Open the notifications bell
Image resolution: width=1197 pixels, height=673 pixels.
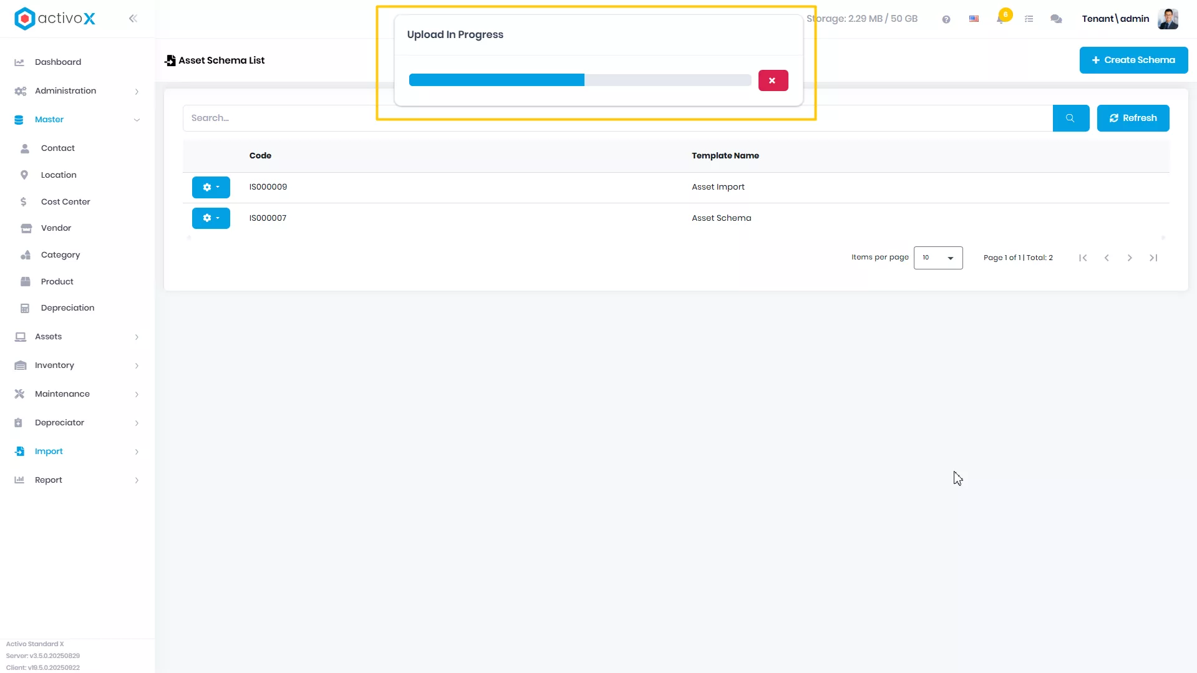(1001, 19)
